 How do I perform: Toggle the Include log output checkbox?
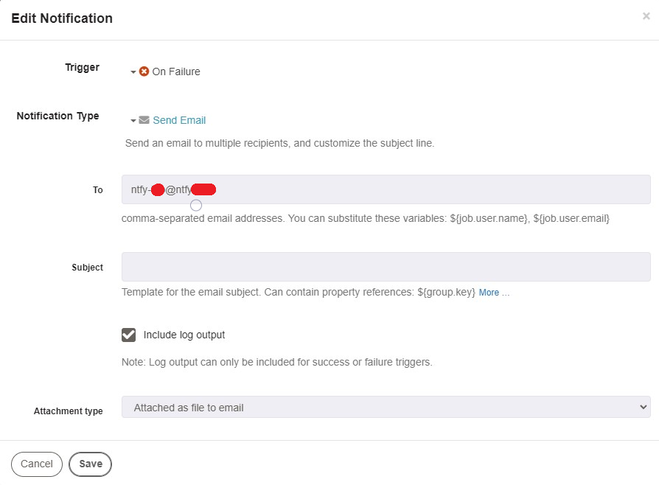pyautogui.click(x=129, y=335)
